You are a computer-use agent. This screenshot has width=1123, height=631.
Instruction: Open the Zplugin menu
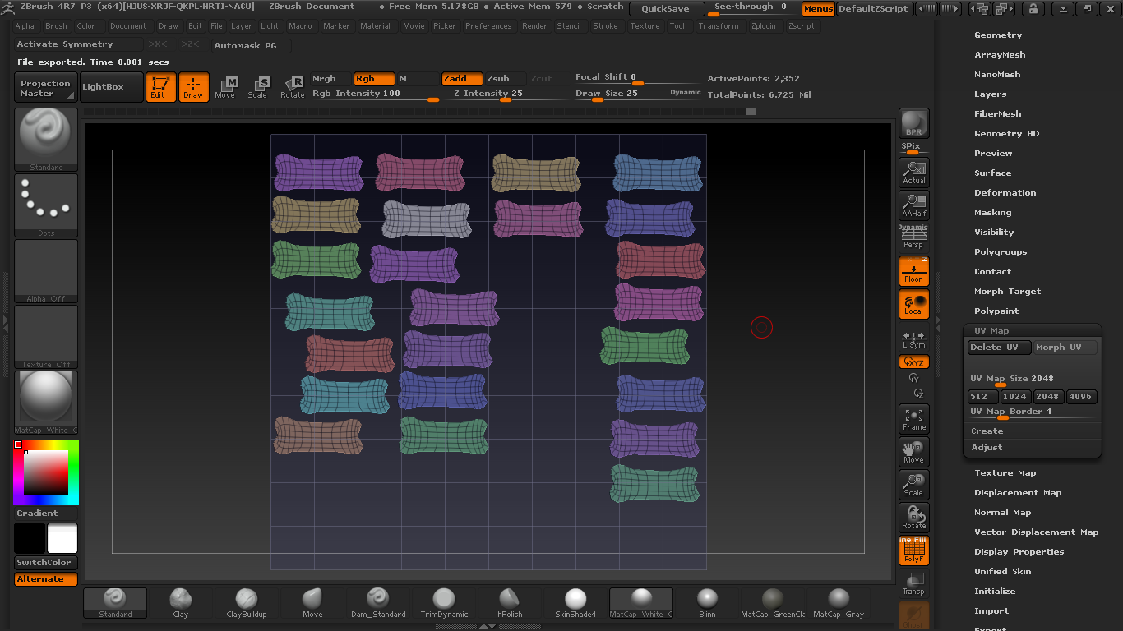pyautogui.click(x=763, y=26)
